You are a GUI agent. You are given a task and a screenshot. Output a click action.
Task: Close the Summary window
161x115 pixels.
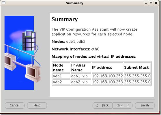click(156, 3)
